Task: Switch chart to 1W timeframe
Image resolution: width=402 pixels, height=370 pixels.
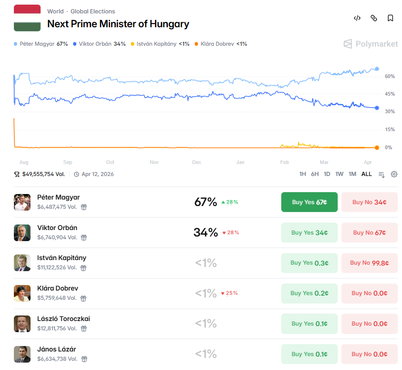Action: [339, 174]
